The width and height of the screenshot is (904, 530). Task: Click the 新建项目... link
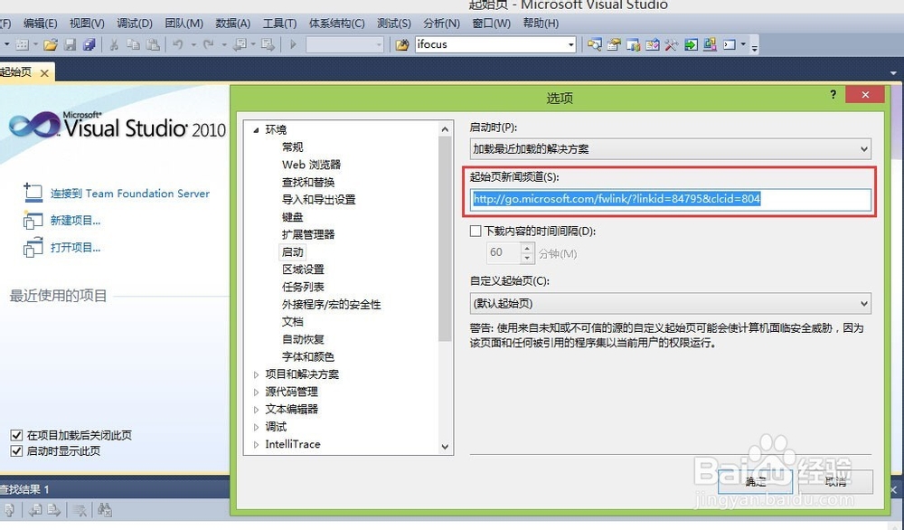point(76,221)
